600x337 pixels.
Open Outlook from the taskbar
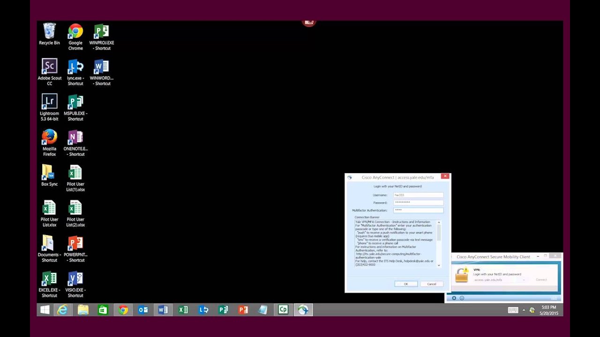(x=143, y=310)
